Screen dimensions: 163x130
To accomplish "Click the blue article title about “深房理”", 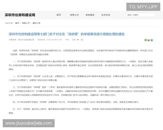I will (67, 34).
